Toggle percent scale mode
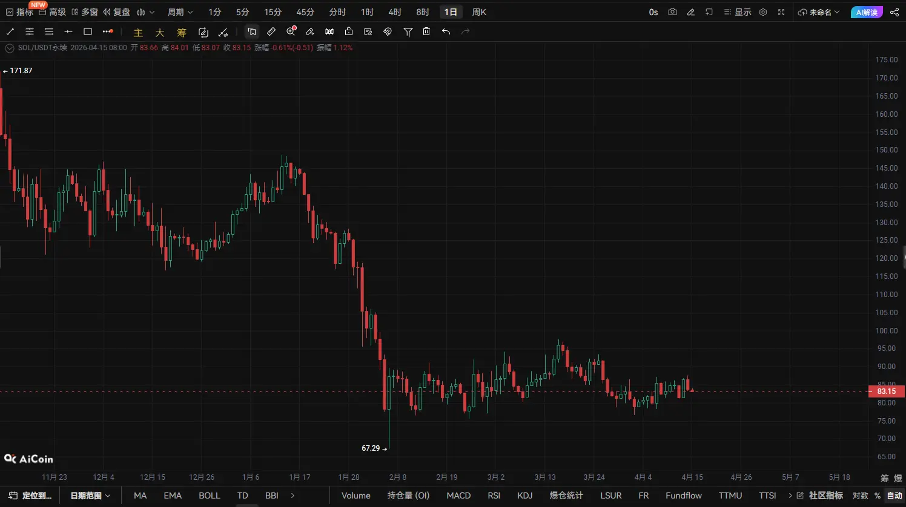 tap(878, 496)
